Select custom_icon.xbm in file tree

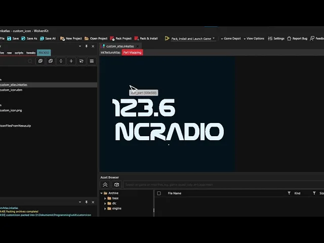click(x=11, y=90)
